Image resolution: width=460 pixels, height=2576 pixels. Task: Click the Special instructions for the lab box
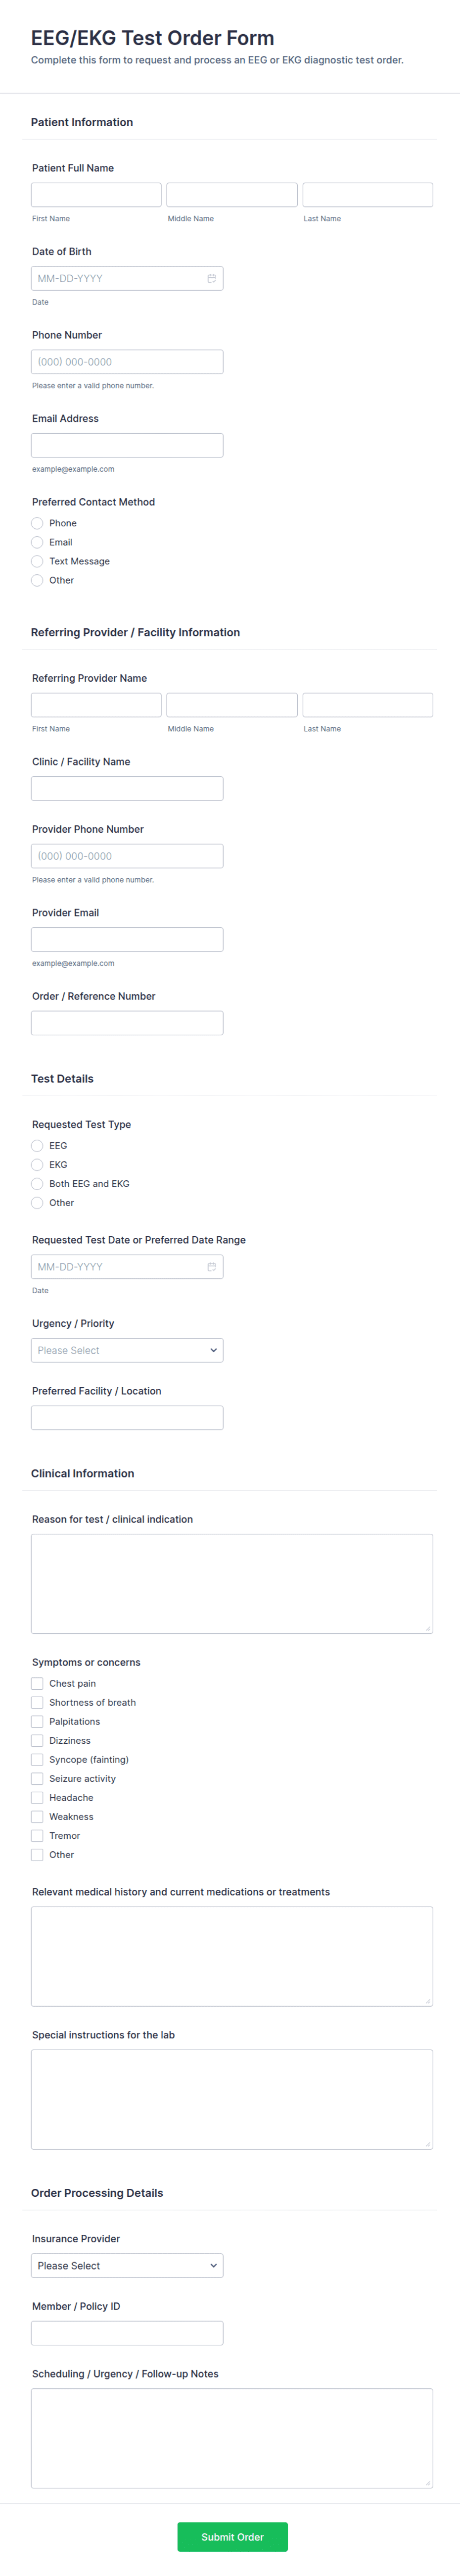tap(232, 2100)
